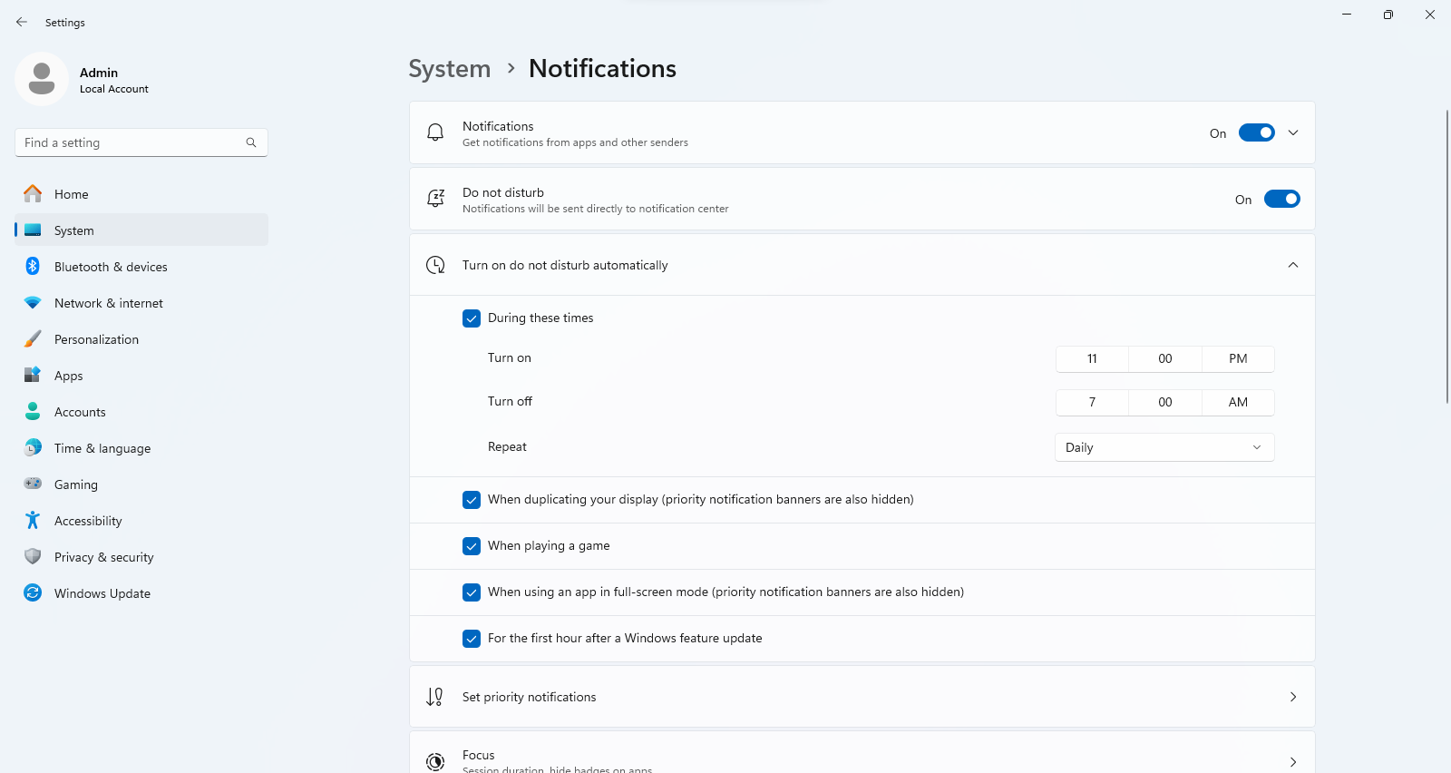Viewport: 1451px width, 773px height.
Task: Collapse Turn on do not disturb automatically
Action: click(x=1293, y=265)
